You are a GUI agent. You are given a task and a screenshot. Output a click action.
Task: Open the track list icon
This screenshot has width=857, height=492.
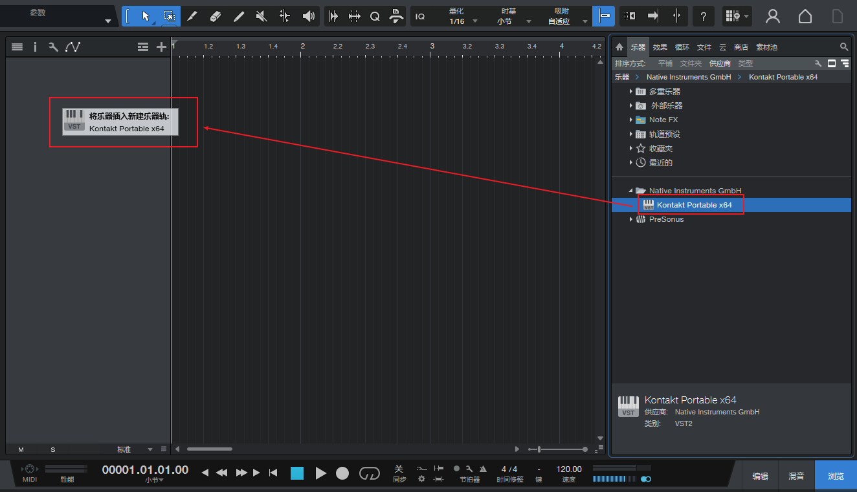coord(17,47)
